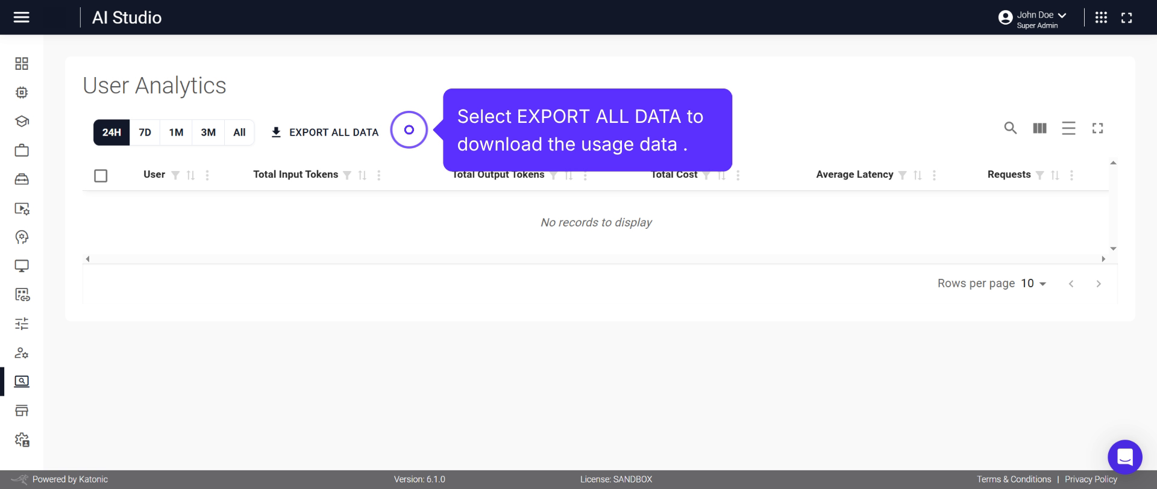The height and width of the screenshot is (489, 1157).
Task: Click the Version: 6.1.0 footer text
Action: point(419,479)
